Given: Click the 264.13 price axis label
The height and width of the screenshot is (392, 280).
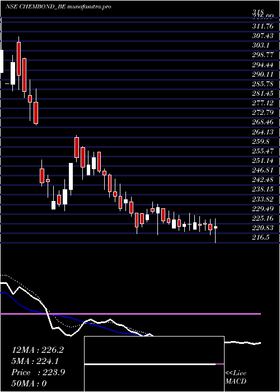Looking at the screenshot, I should click(263, 132).
